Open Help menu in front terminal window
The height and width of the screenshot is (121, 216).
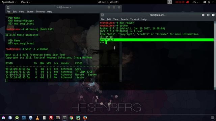click(144, 19)
